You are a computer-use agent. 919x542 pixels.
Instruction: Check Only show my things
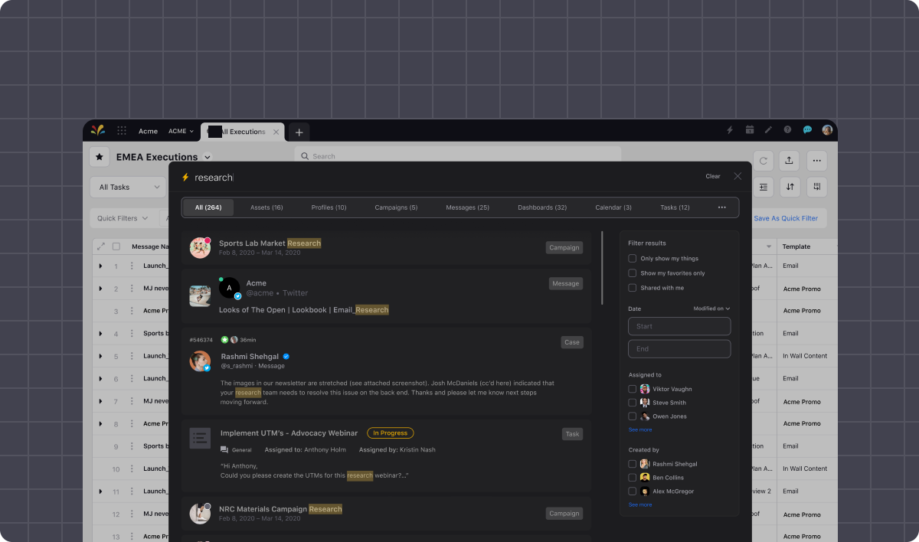[632, 259]
